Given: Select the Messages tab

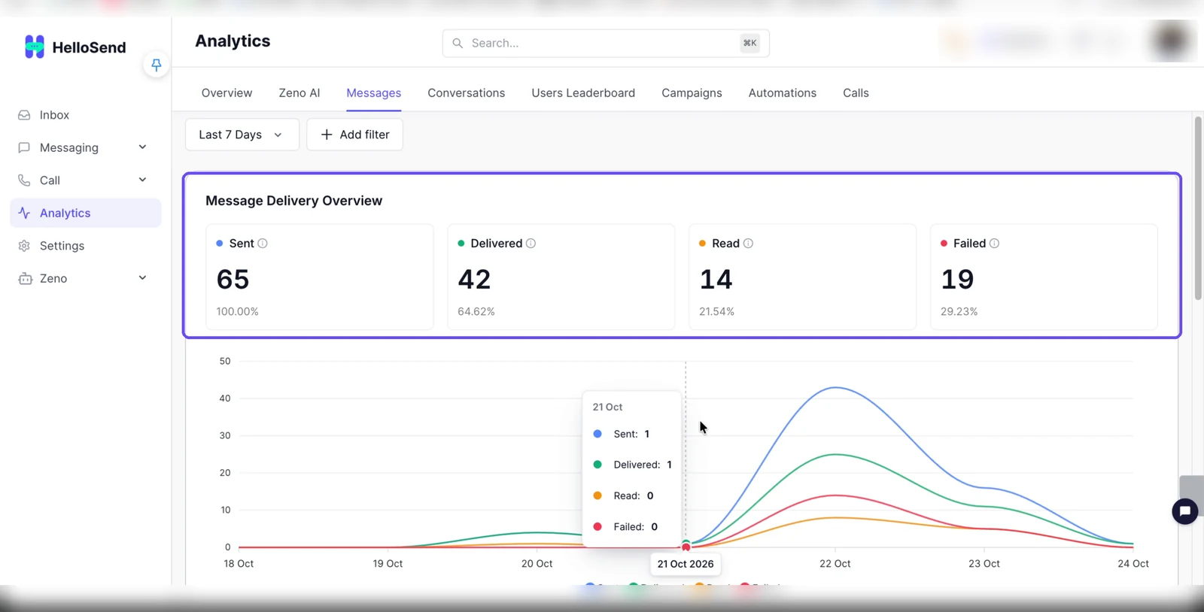Looking at the screenshot, I should [374, 93].
